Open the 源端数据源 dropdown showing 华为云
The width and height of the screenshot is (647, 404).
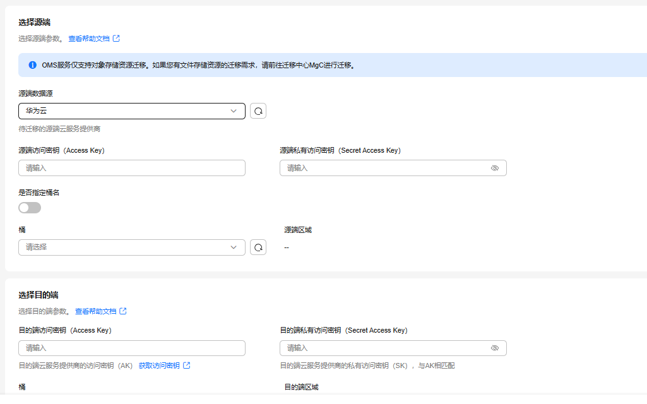tap(132, 111)
